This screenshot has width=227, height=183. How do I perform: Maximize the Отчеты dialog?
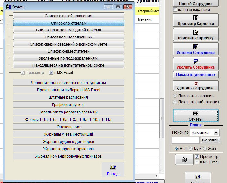point(118,7)
